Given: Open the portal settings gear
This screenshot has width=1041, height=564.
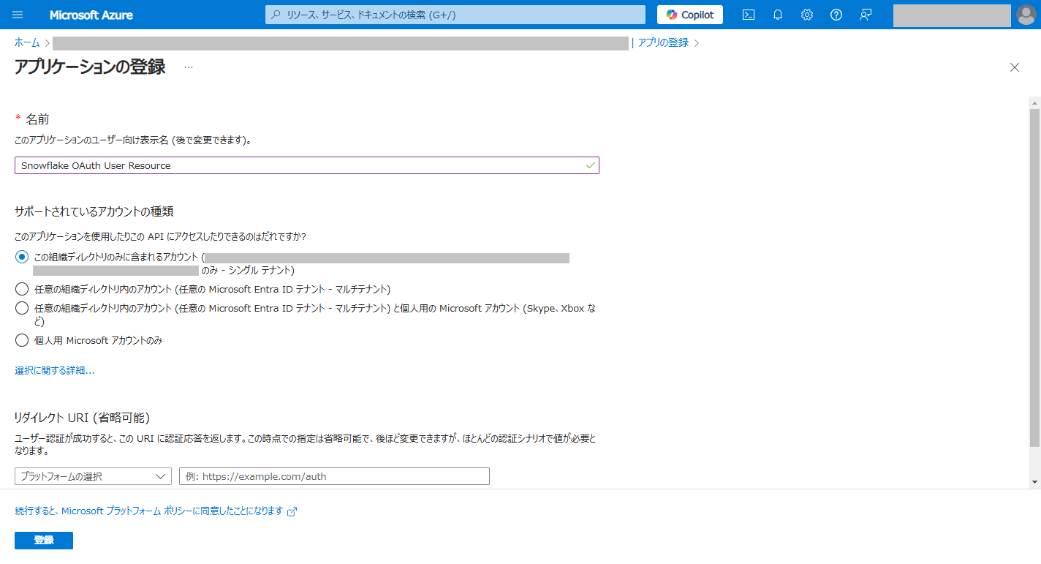Looking at the screenshot, I should point(807,15).
